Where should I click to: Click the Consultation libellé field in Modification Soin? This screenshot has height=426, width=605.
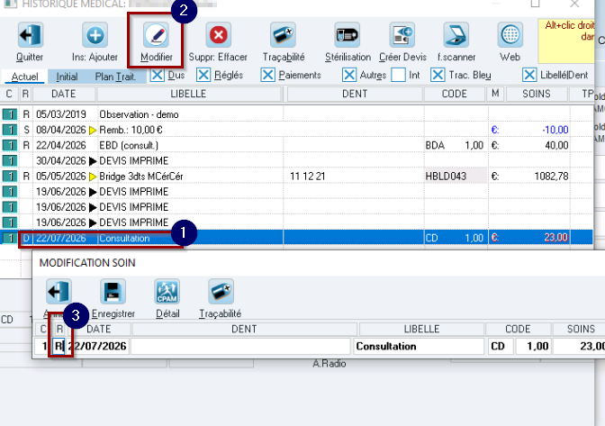pos(419,346)
